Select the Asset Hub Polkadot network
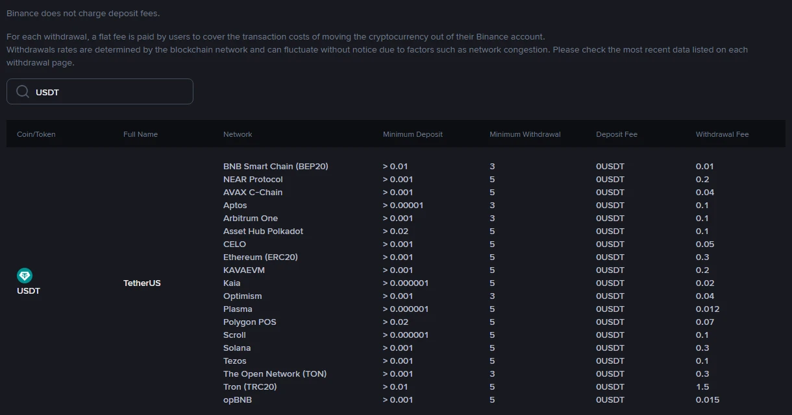This screenshot has height=415, width=792. 263,231
